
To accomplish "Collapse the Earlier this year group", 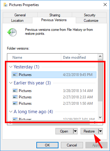I will pyautogui.click(x=11, y=83).
